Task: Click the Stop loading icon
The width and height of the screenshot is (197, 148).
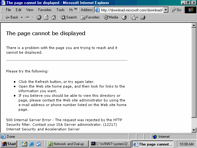Action: pyautogui.click(x=39, y=17)
